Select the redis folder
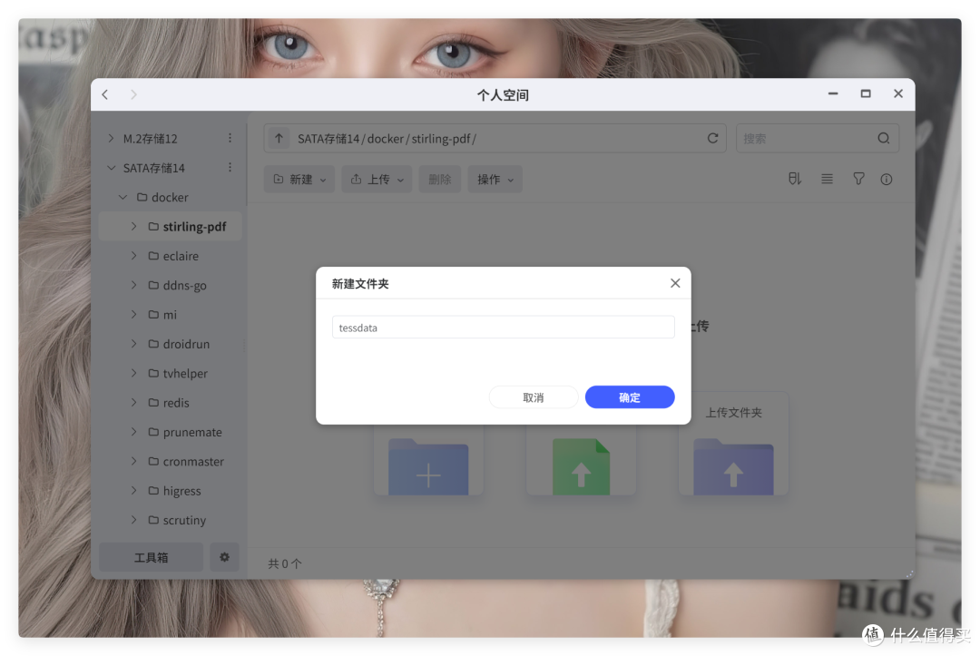 coord(169,402)
